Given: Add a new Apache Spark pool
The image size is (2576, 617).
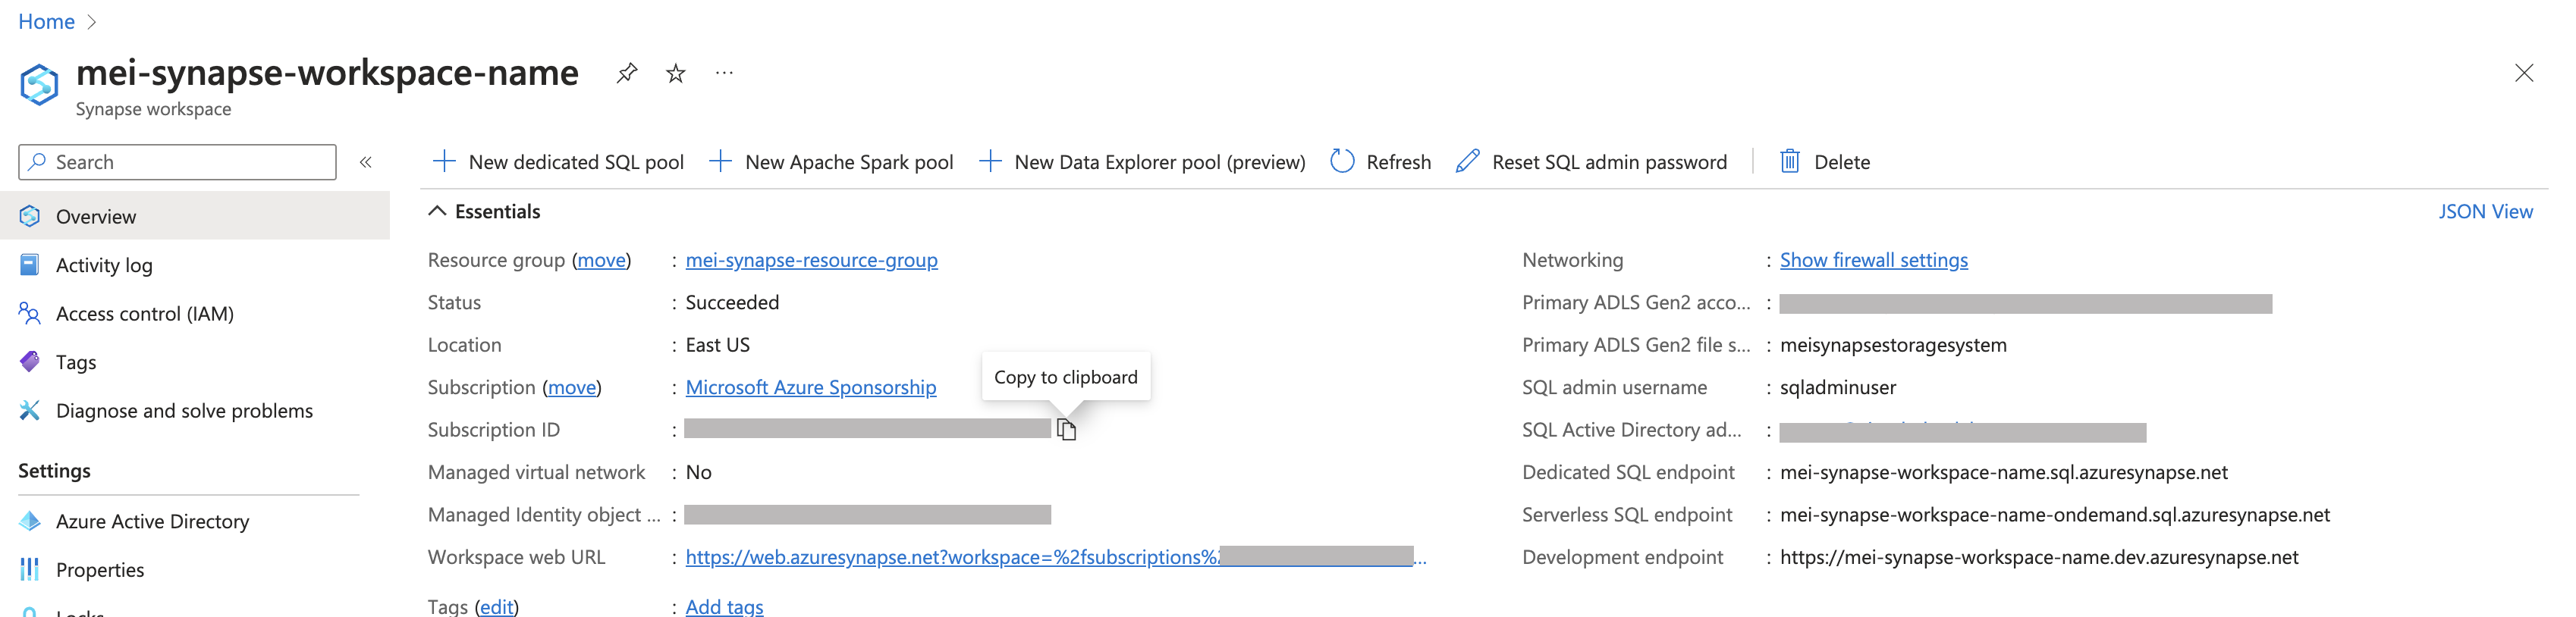Looking at the screenshot, I should 831,162.
